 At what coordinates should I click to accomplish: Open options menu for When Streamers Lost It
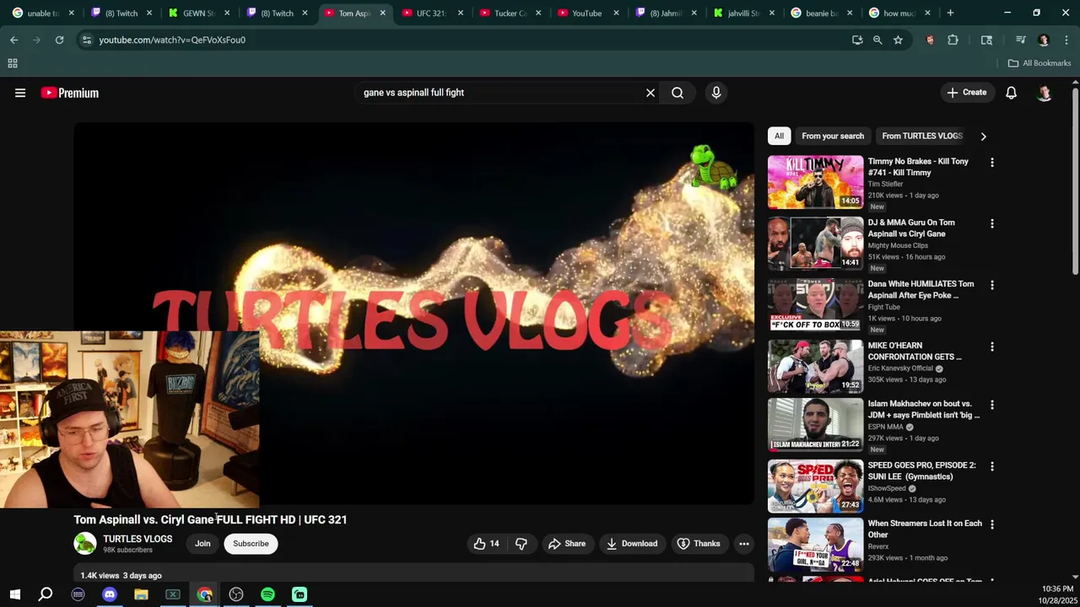(x=992, y=524)
